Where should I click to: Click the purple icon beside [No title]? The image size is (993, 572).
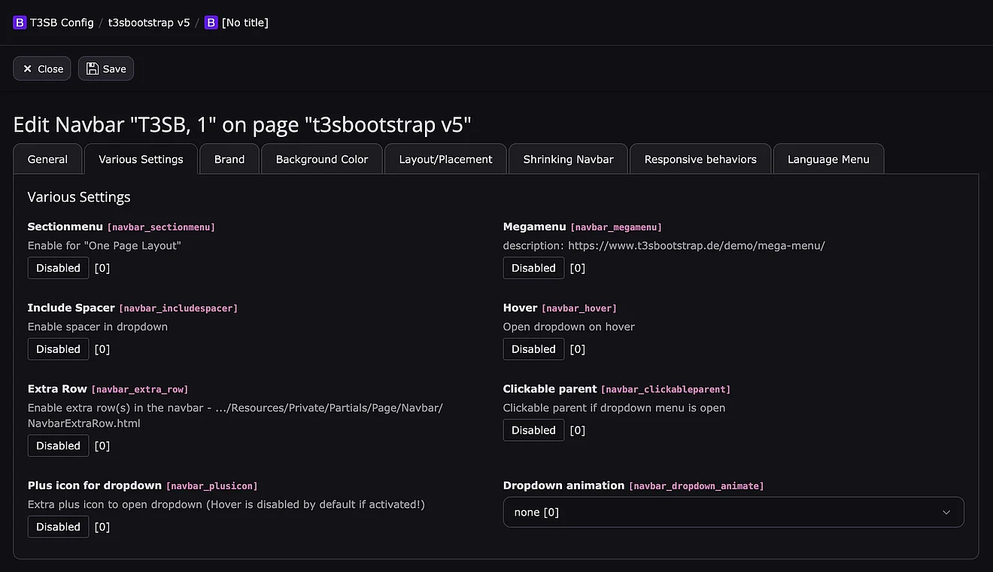211,23
